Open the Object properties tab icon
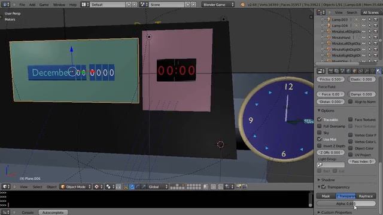This screenshot has height=215, width=383. [x=354, y=71]
